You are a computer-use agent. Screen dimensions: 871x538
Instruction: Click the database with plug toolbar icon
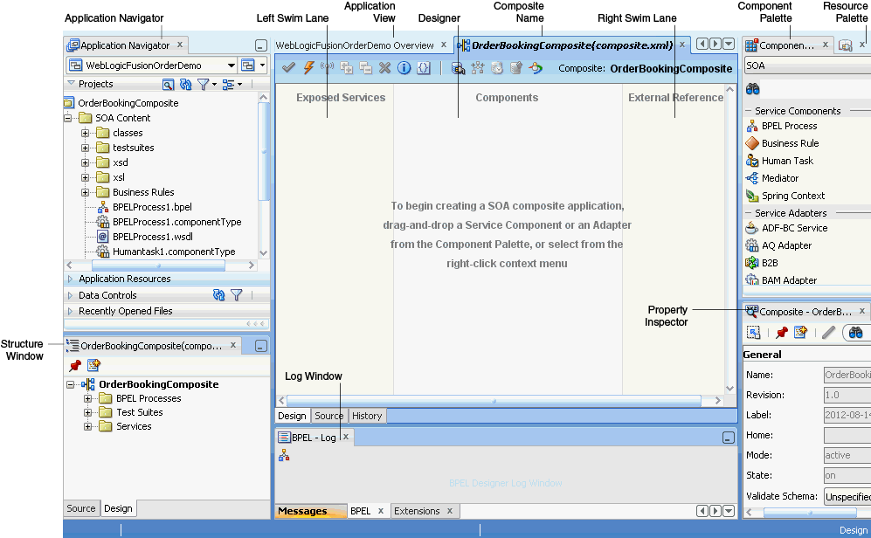(459, 68)
